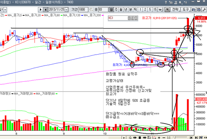207x139 pixels.
Task: Click the KCI name box on chart
Action: [x=123, y=18]
